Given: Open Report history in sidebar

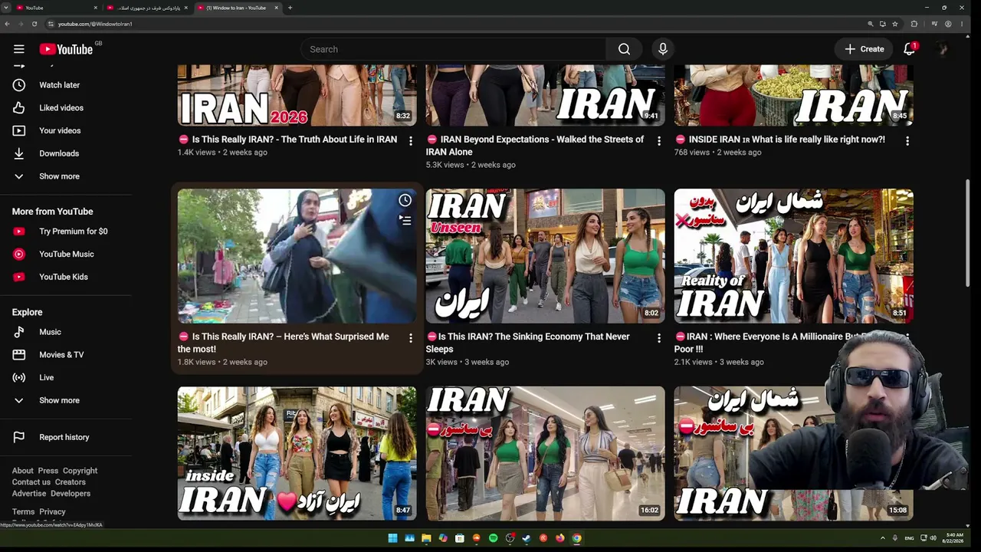Looking at the screenshot, I should (64, 437).
